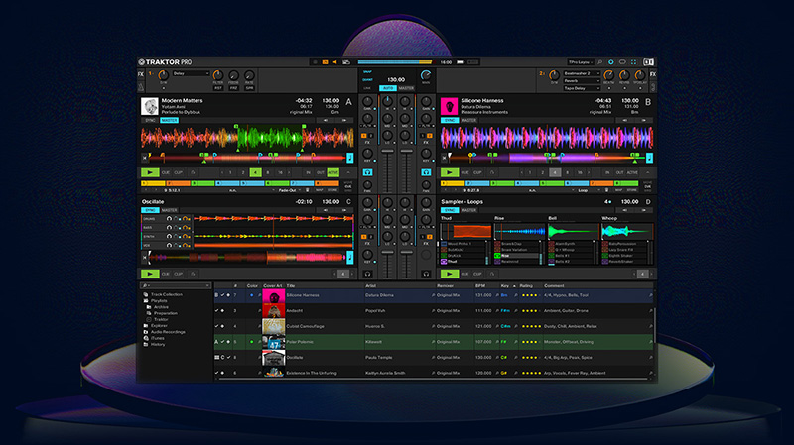This screenshot has width=794, height=445.
Task: Adjust channel A volume fader
Action: (x=387, y=151)
